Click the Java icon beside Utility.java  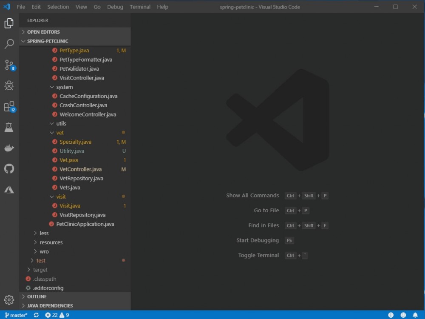(55, 151)
